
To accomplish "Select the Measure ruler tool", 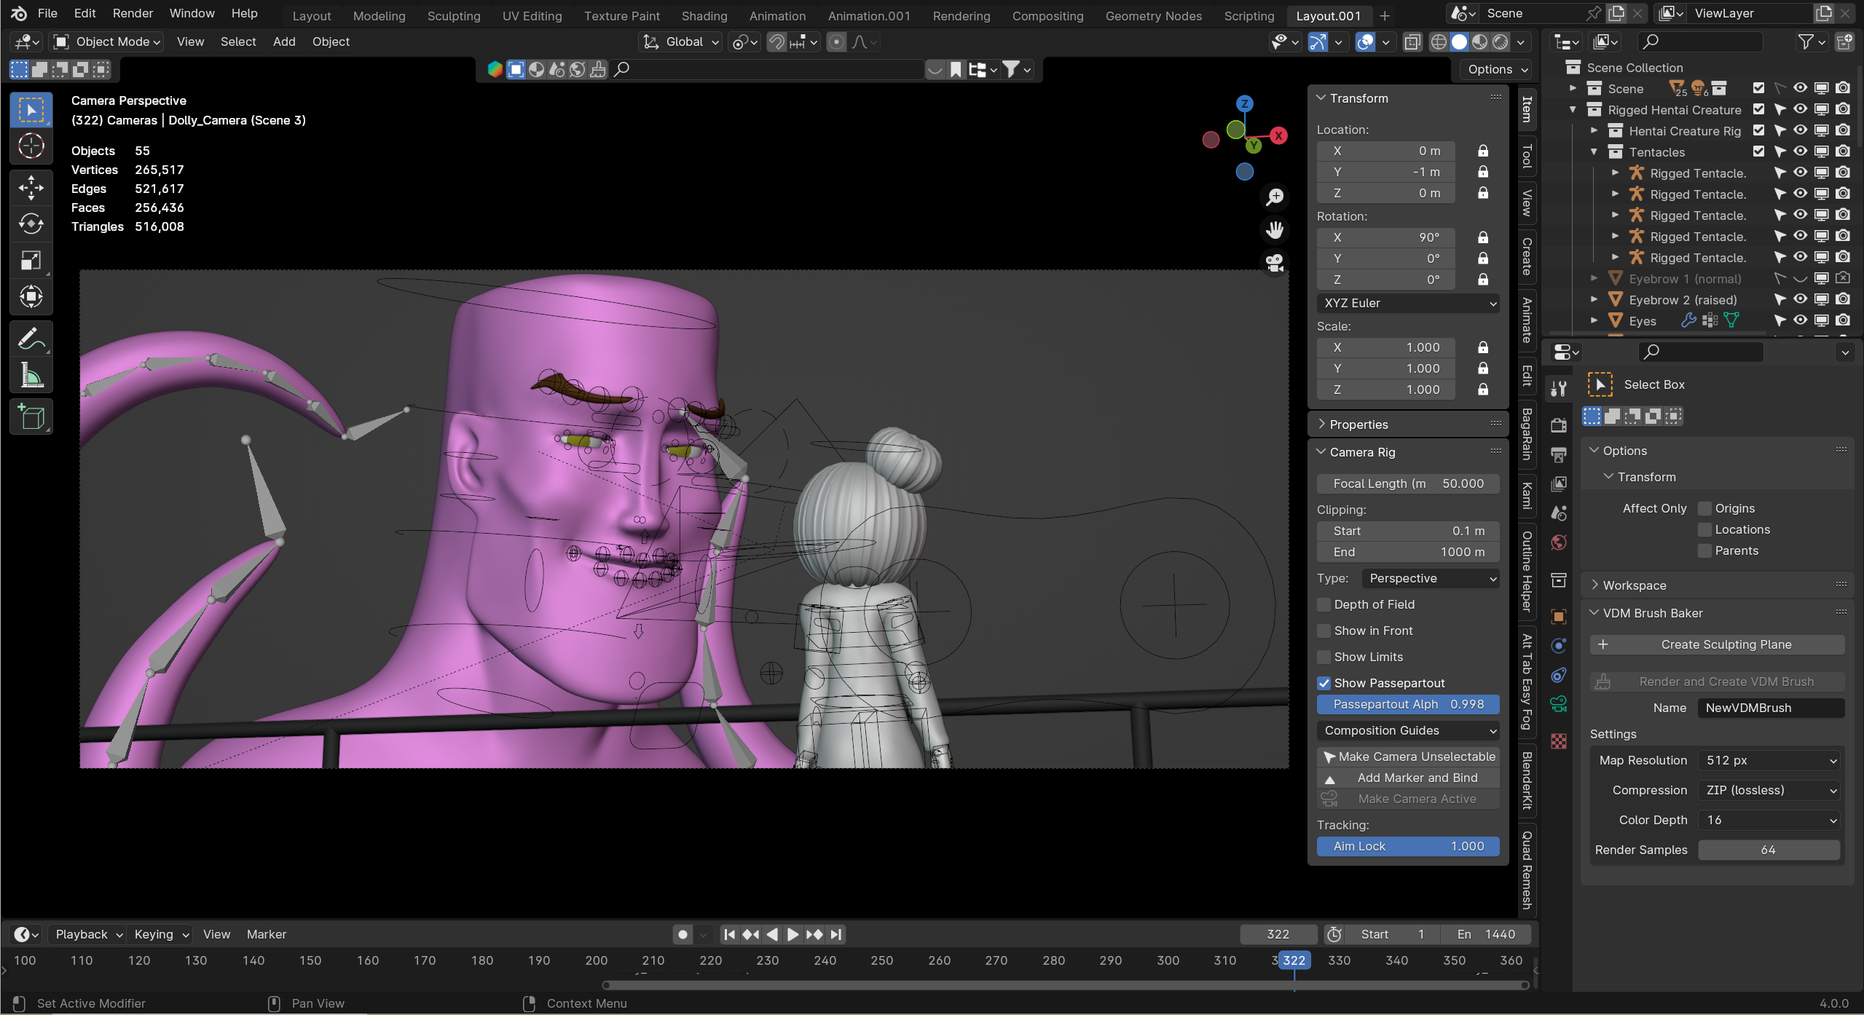I will 31,376.
